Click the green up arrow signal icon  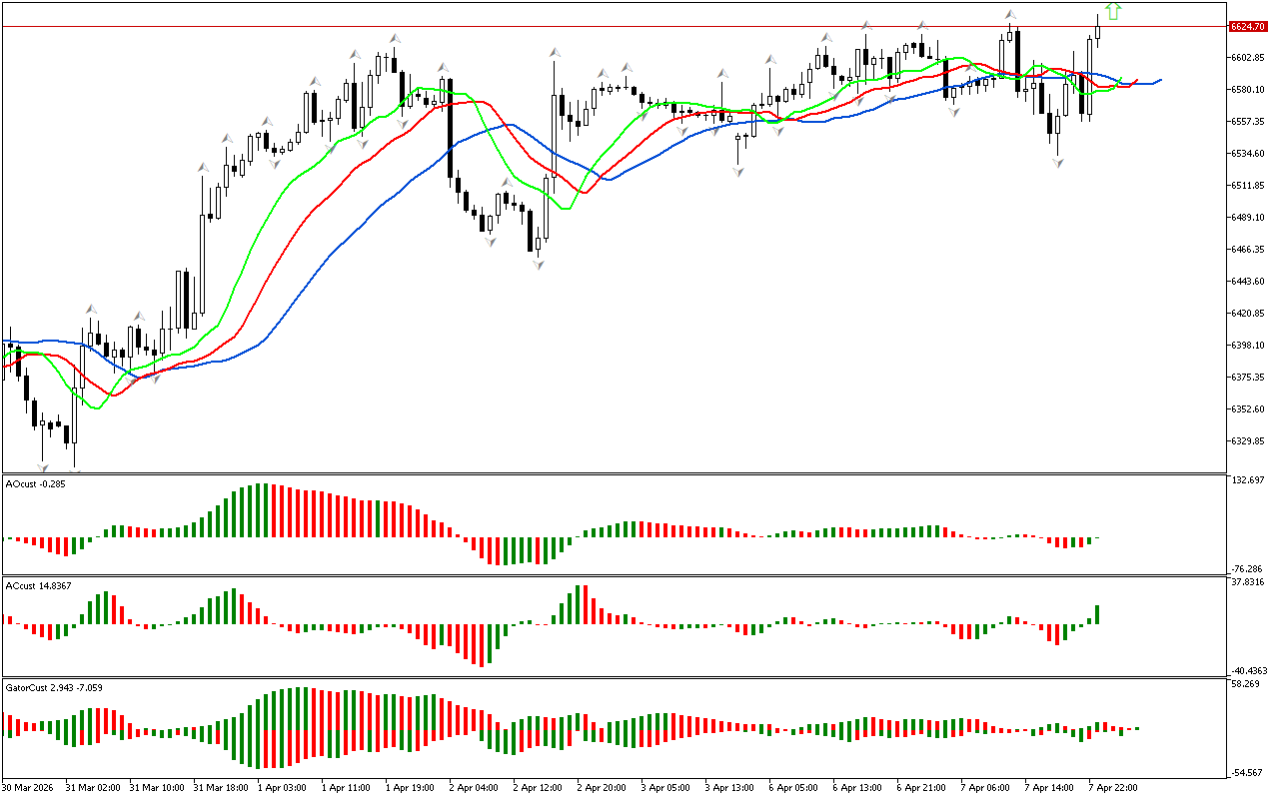1114,11
